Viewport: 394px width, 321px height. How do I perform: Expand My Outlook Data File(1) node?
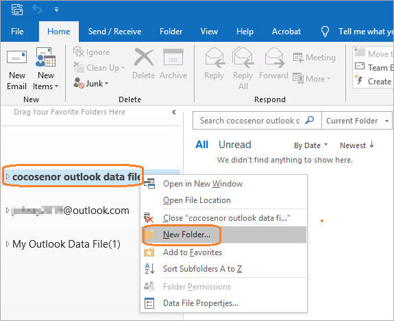click(x=8, y=243)
